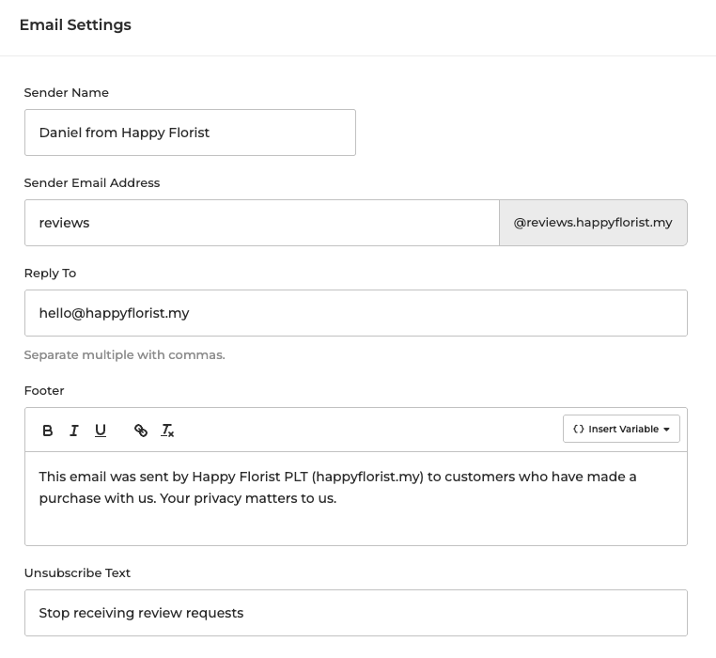Click the Sender Email Address label
The image size is (716, 658).
tap(92, 183)
